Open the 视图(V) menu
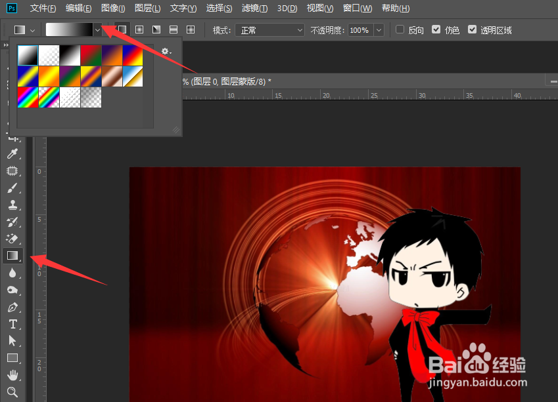 320,8
